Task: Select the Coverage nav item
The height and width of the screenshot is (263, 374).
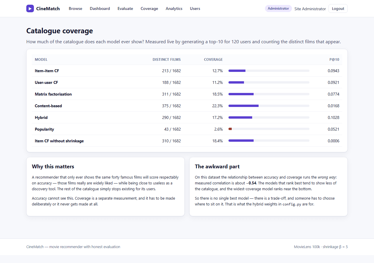Action: point(149,8)
